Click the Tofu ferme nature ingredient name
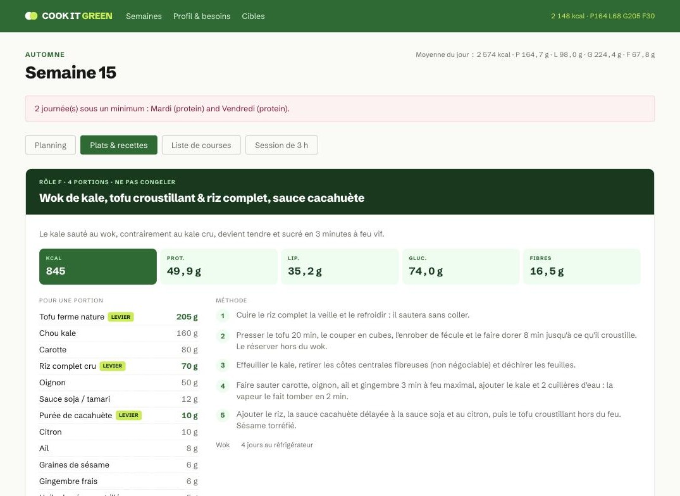Screen dimensions: 680x496 (x=71, y=317)
